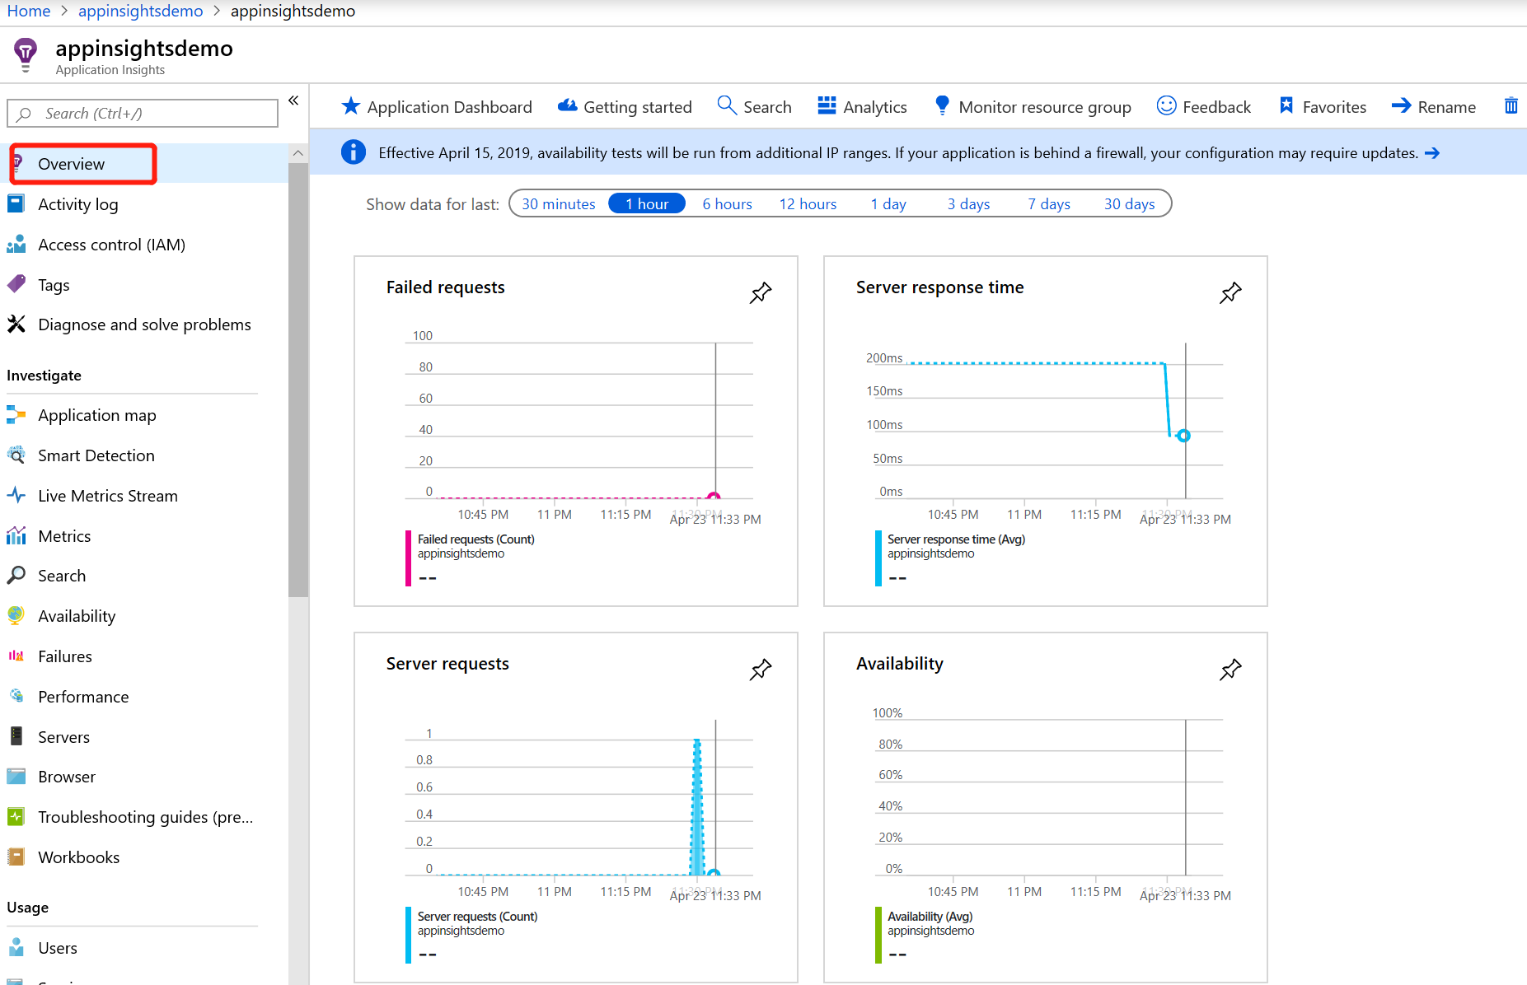Click the Delete trash can icon
Image resolution: width=1527 pixels, height=985 pixels.
pos(1511,105)
